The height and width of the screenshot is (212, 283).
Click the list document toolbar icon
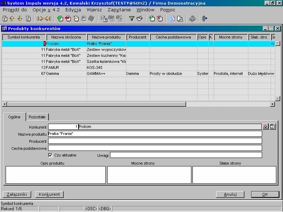(172, 19)
